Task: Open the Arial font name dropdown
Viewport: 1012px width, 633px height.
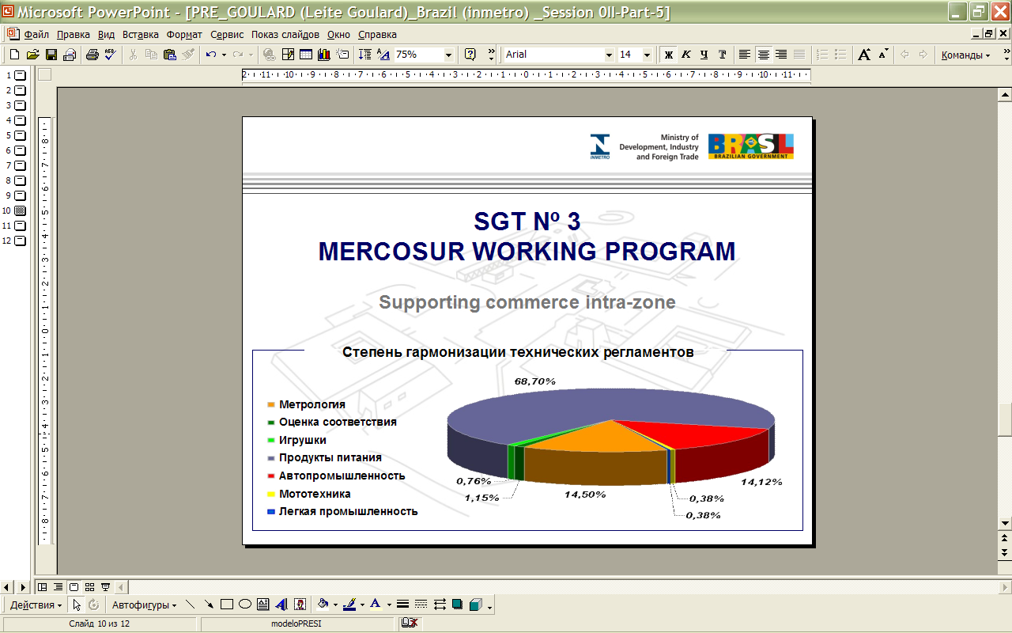Action: click(609, 55)
